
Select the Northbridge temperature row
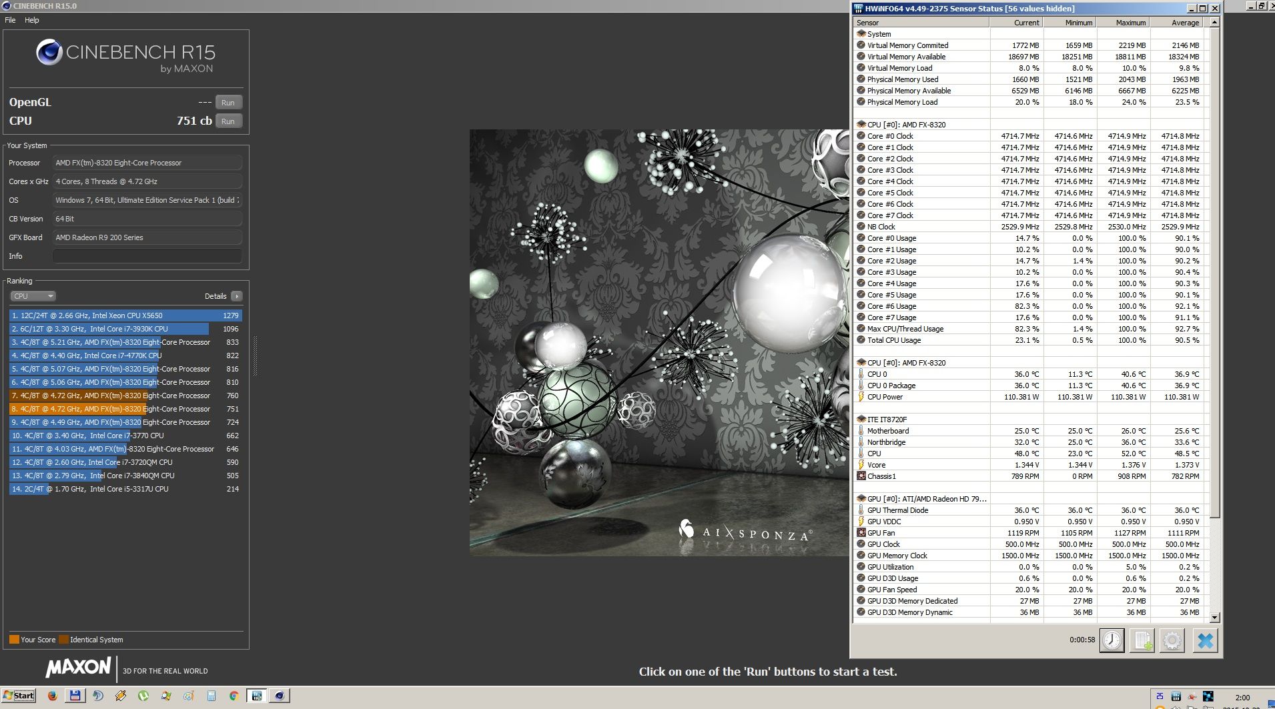pyautogui.click(x=1031, y=442)
